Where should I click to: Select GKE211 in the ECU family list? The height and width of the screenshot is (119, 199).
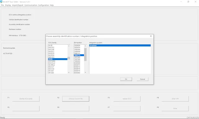pos(58,51)
